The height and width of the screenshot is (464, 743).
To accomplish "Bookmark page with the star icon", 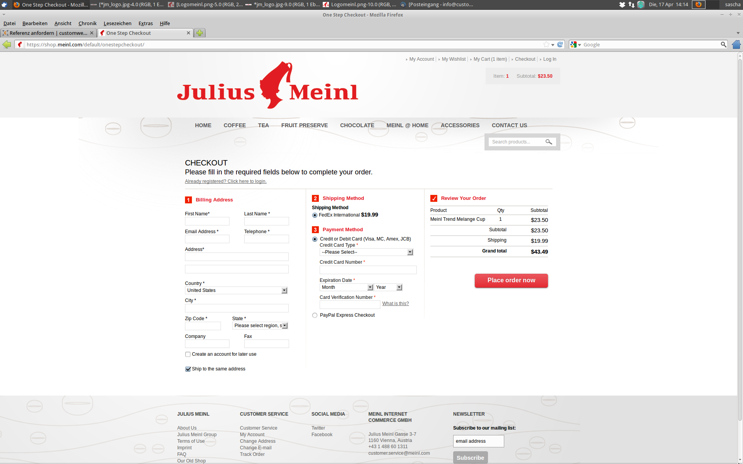I will 546,44.
